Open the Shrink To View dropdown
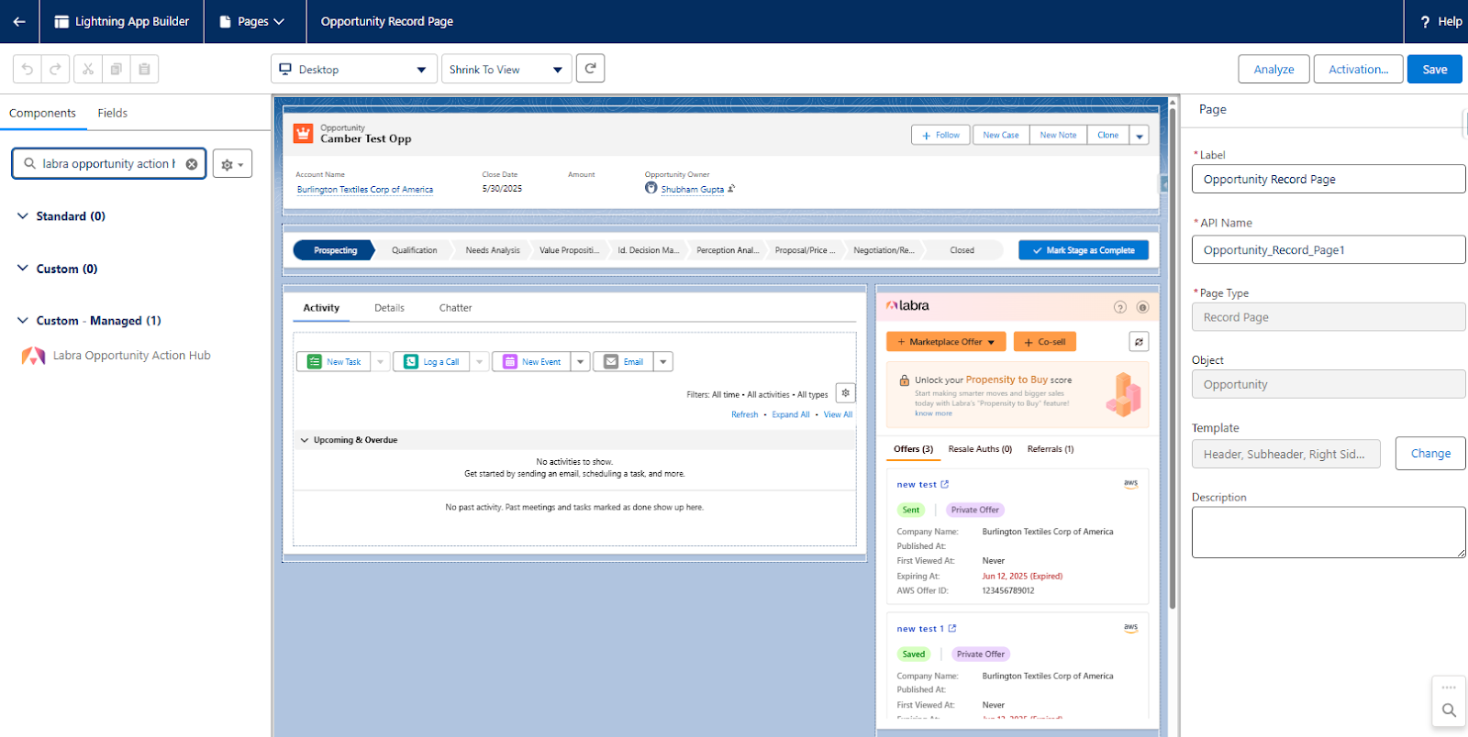This screenshot has height=737, width=1468. (x=506, y=69)
